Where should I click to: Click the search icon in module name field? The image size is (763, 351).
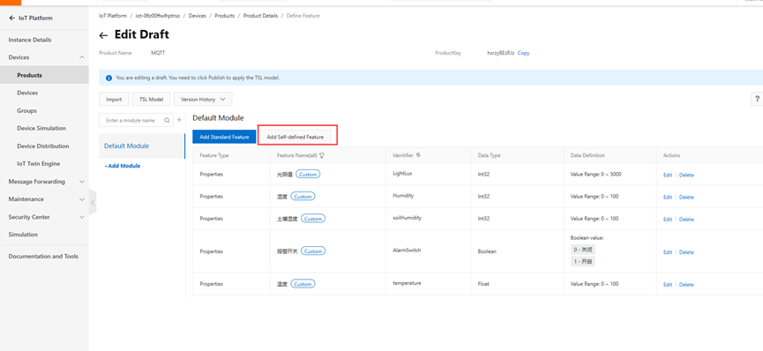pyautogui.click(x=167, y=120)
